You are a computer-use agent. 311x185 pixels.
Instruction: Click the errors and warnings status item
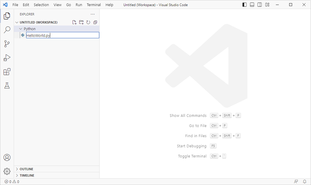12,182
